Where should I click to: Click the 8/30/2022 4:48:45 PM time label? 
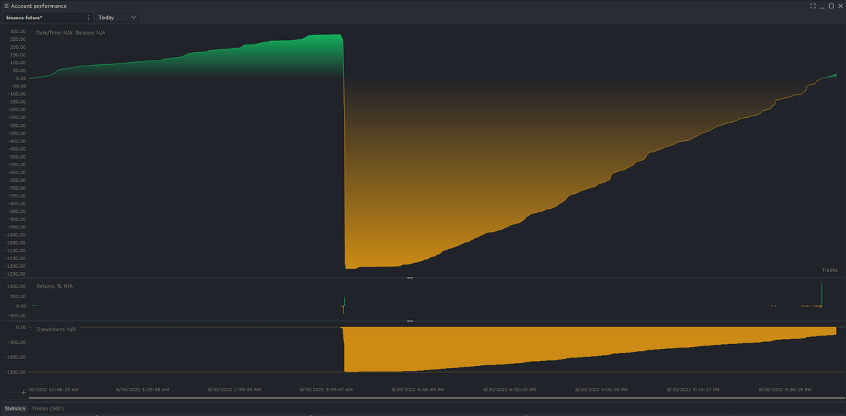(x=418, y=389)
